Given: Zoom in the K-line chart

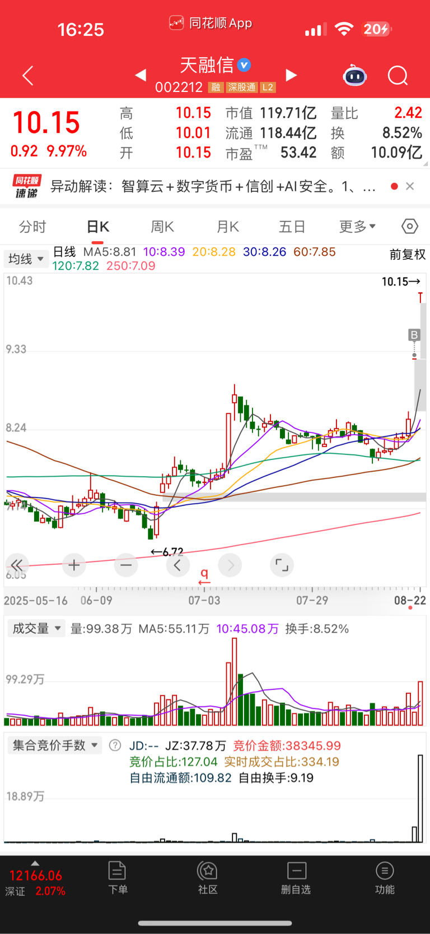Looking at the screenshot, I should point(74,565).
